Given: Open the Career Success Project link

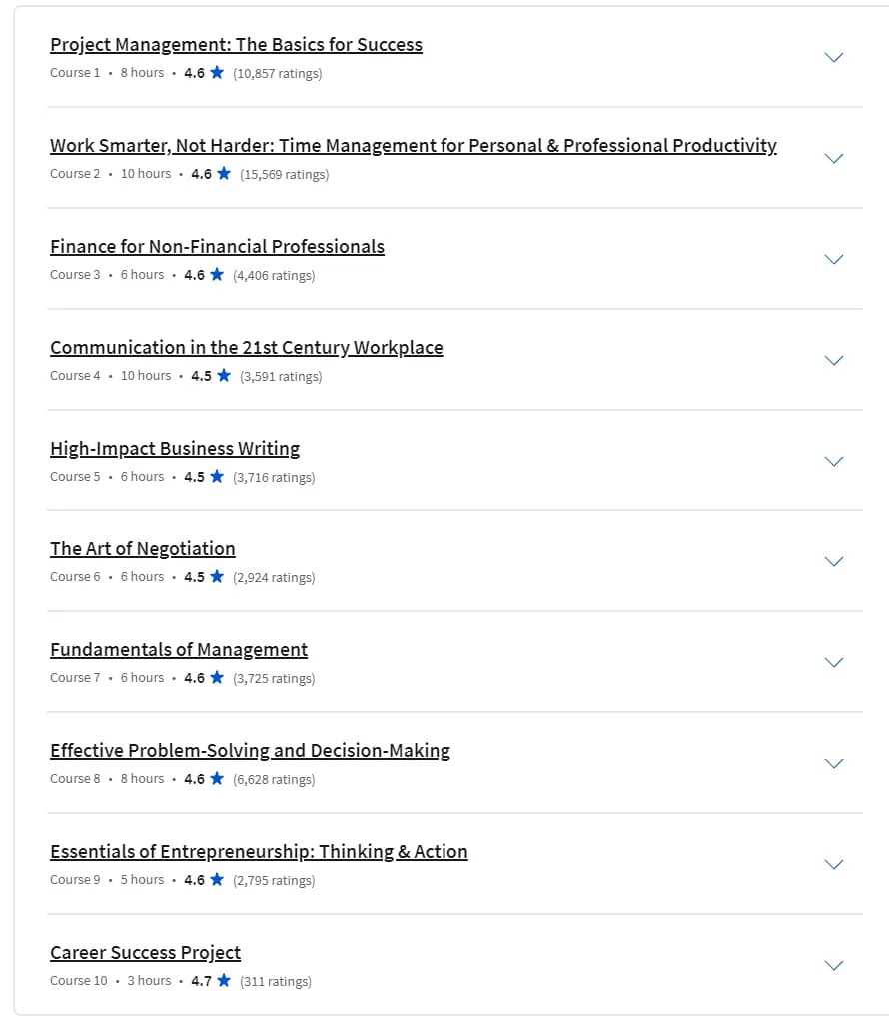Looking at the screenshot, I should point(145,952).
